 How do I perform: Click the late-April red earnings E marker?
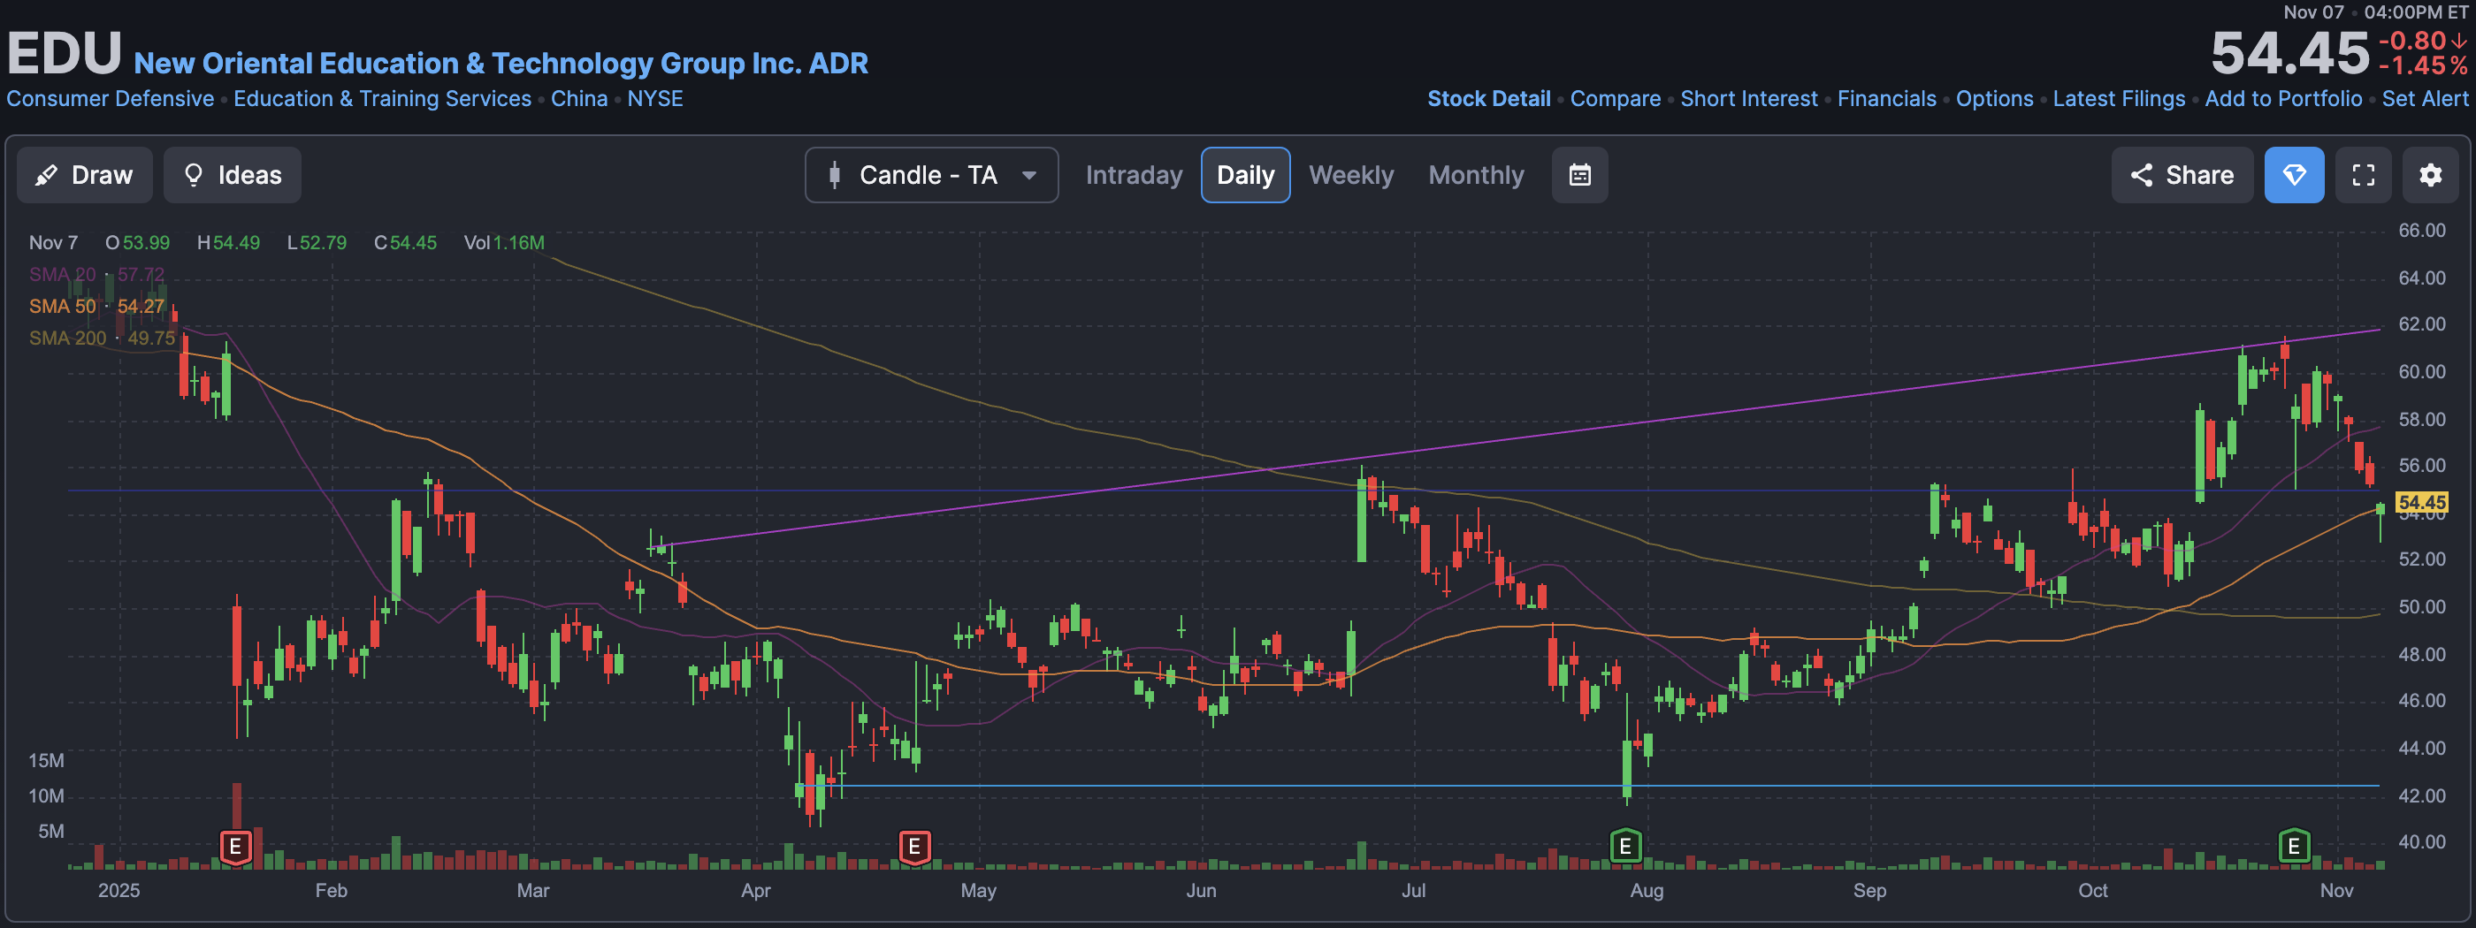914,848
